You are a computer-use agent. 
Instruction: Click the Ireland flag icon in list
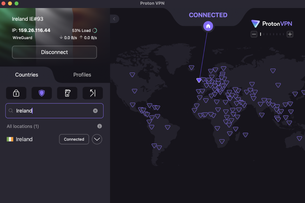(x=10, y=139)
